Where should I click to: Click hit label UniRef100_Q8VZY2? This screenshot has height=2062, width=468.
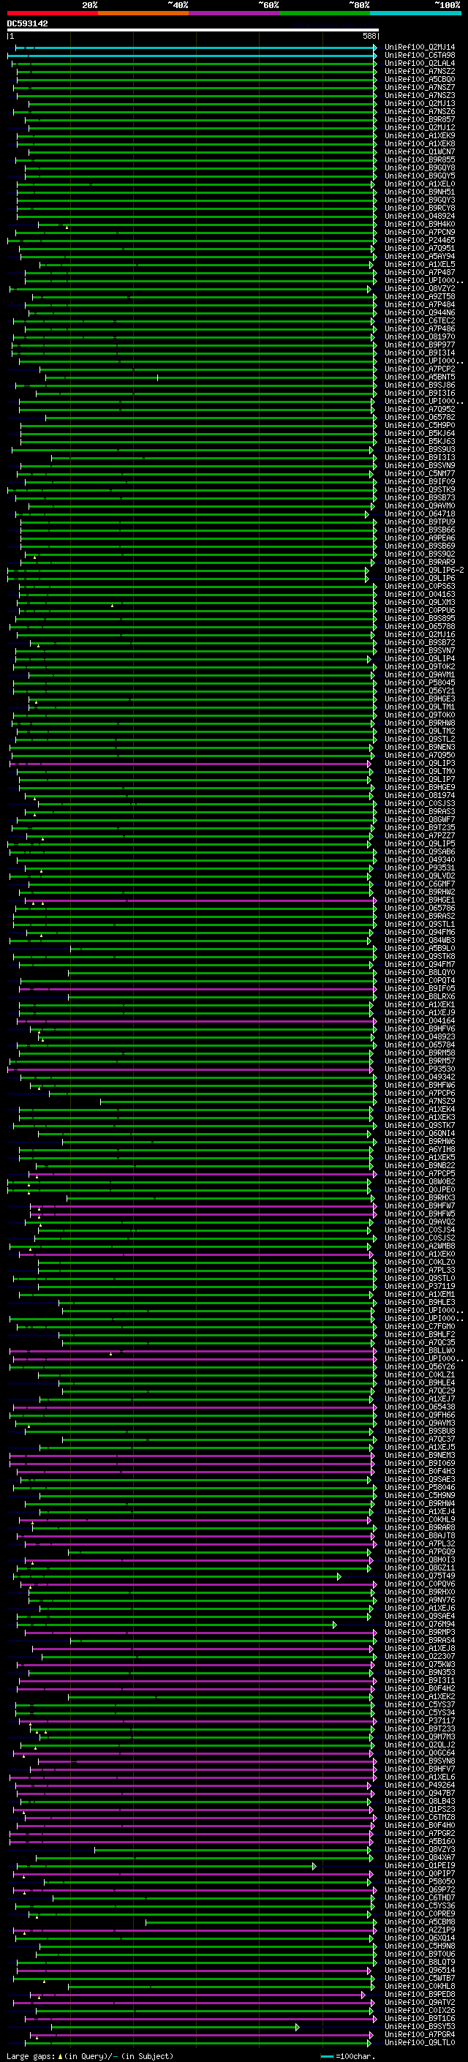tap(420, 289)
